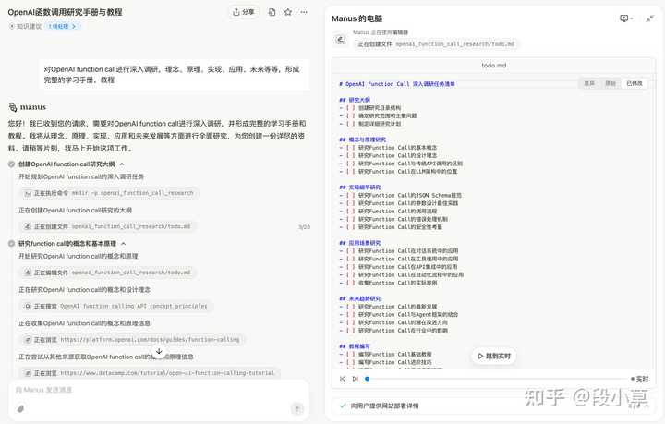Click the blue progress slider handle
Screen dimensions: 665x424
click(x=368, y=379)
